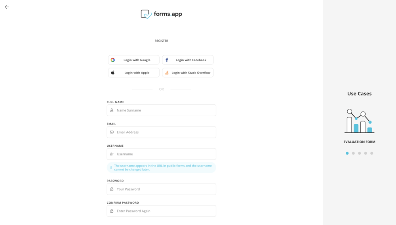Click the Google logo icon
This screenshot has height=225, width=396.
[x=113, y=60]
